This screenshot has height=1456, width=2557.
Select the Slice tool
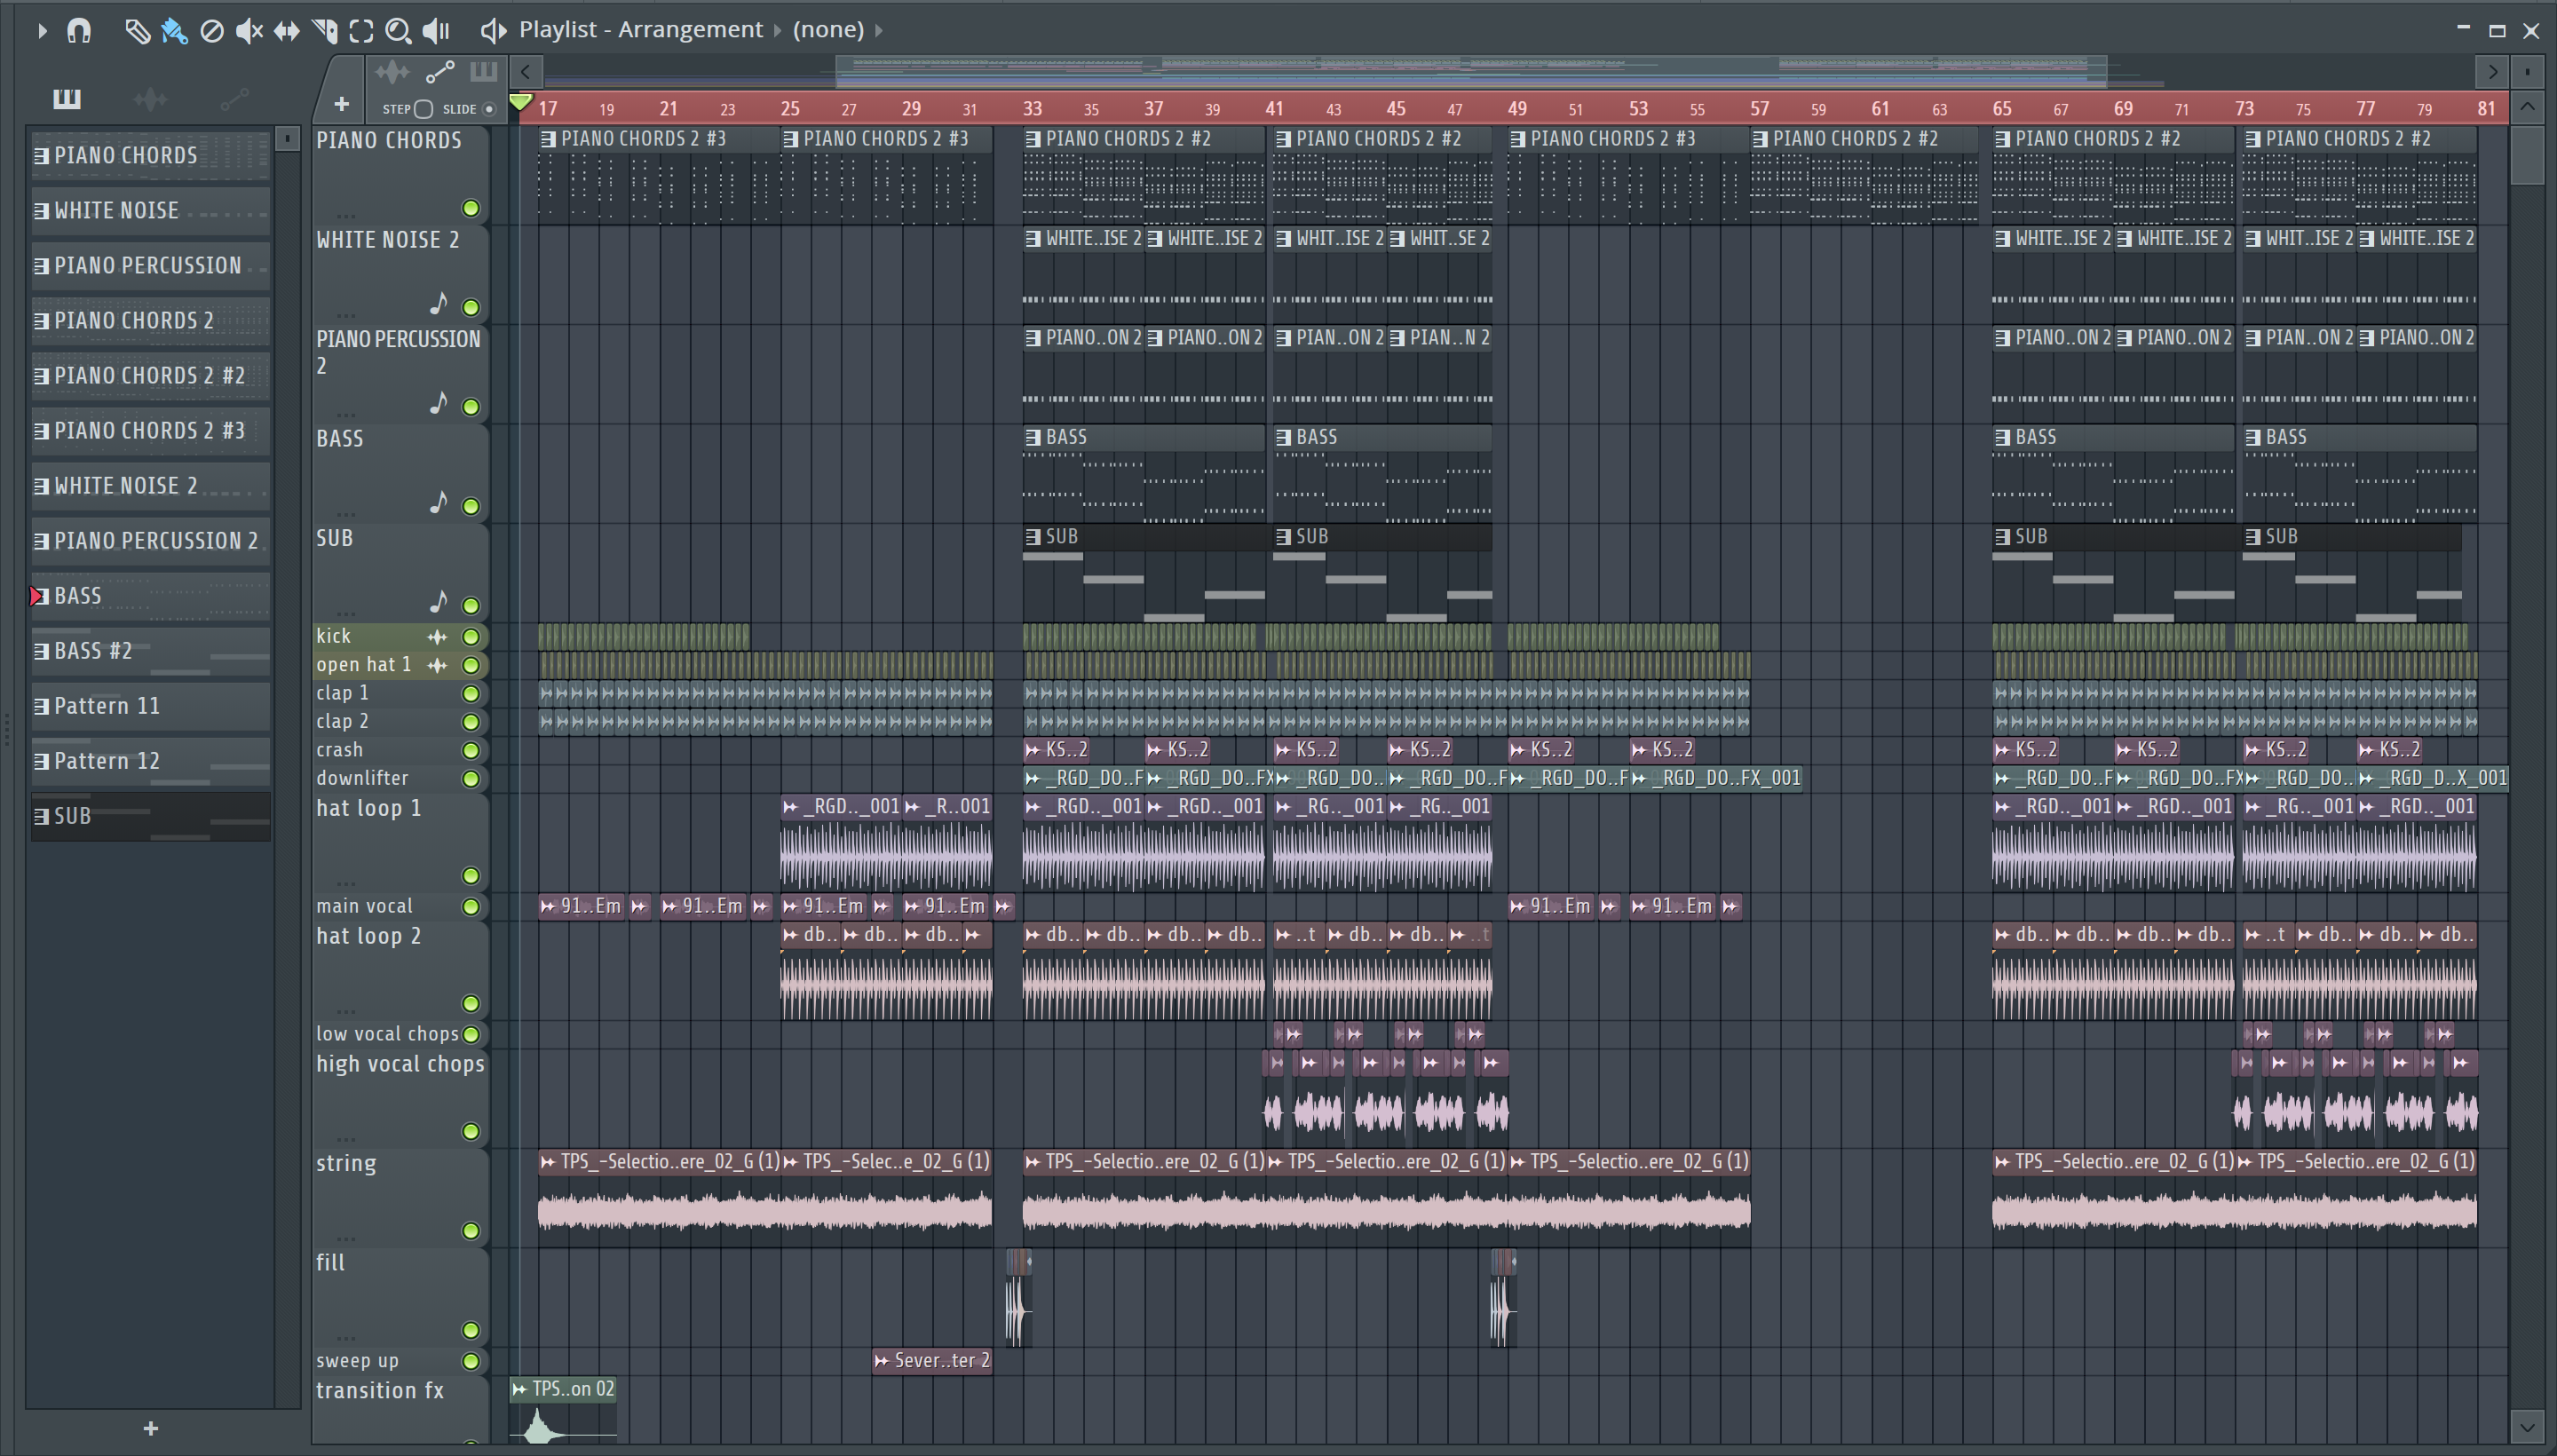(x=324, y=31)
